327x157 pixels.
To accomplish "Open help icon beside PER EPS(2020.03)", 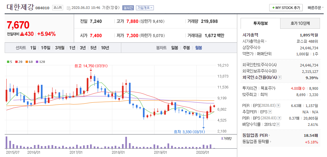I will [279, 106].
